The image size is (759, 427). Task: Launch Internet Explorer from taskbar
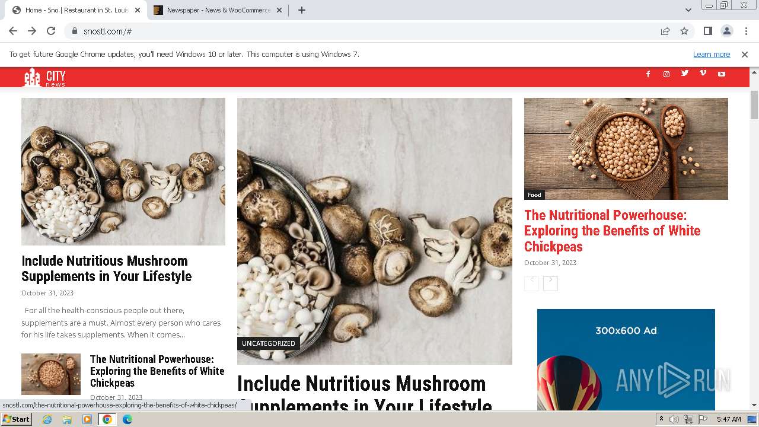[47, 419]
